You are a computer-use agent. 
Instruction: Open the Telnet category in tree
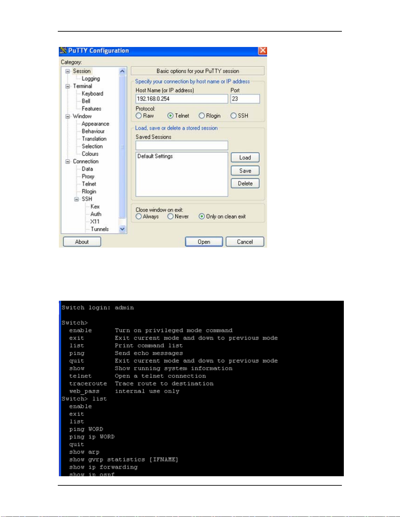click(89, 184)
